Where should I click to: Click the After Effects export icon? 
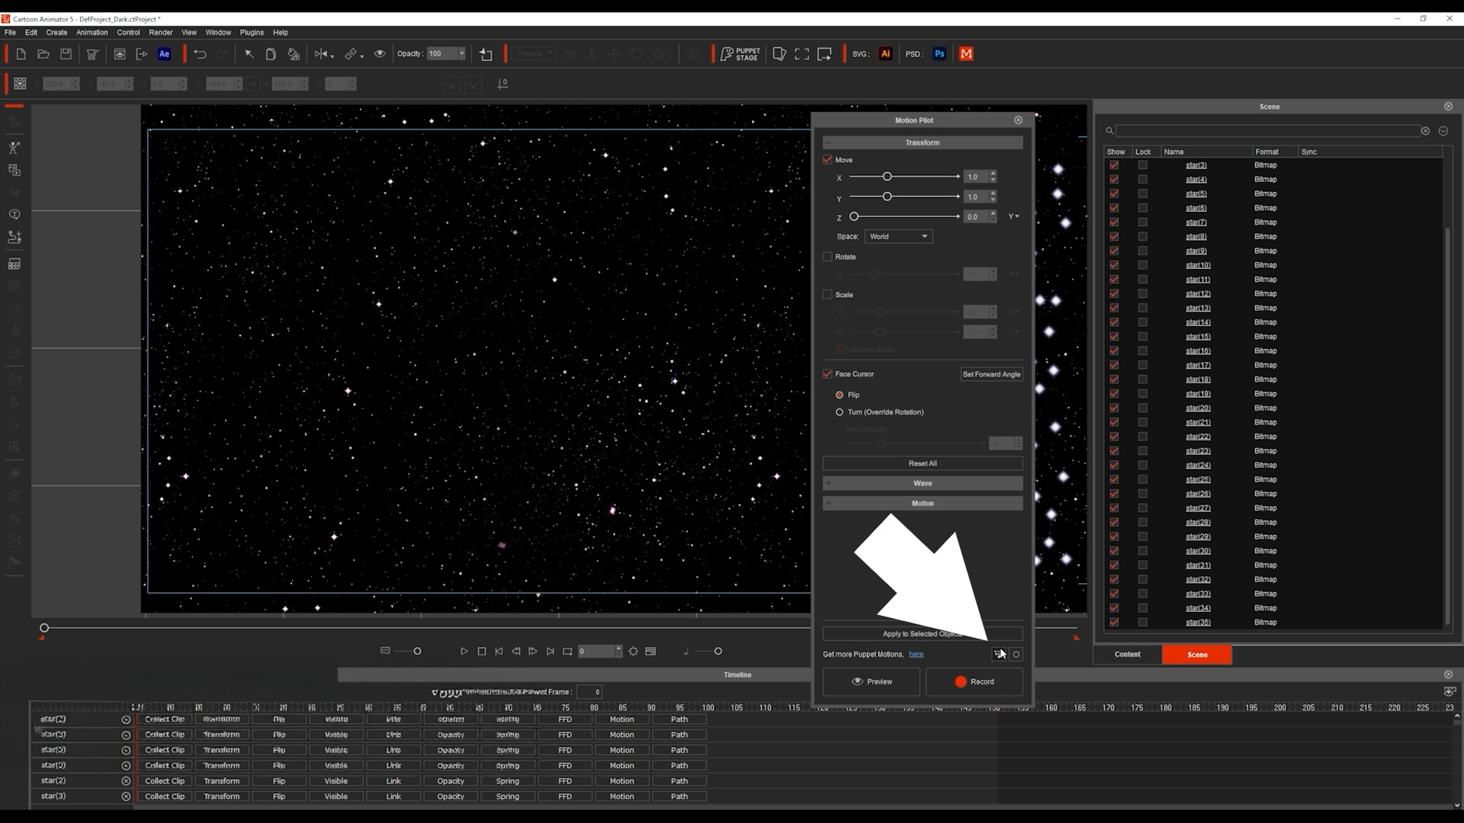click(x=164, y=54)
